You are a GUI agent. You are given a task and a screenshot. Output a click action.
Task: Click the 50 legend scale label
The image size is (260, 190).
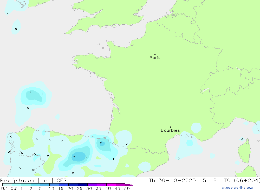(127, 188)
